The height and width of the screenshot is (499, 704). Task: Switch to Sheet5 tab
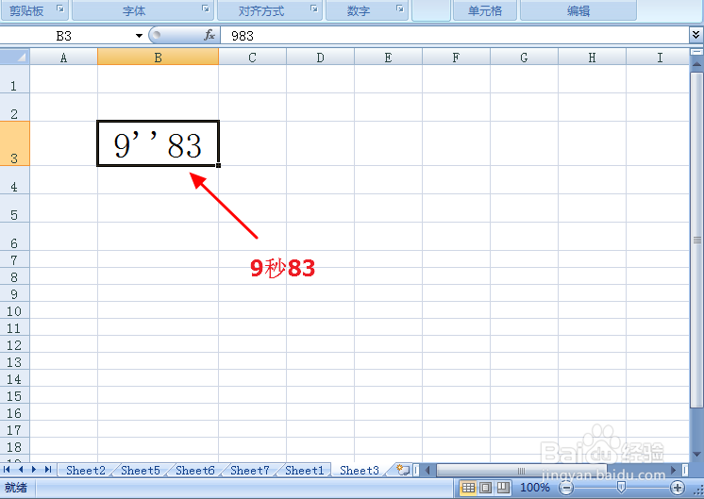140,471
